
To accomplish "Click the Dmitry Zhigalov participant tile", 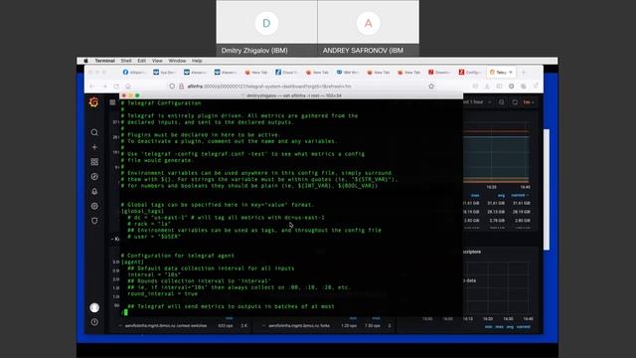I will coord(266,28).
